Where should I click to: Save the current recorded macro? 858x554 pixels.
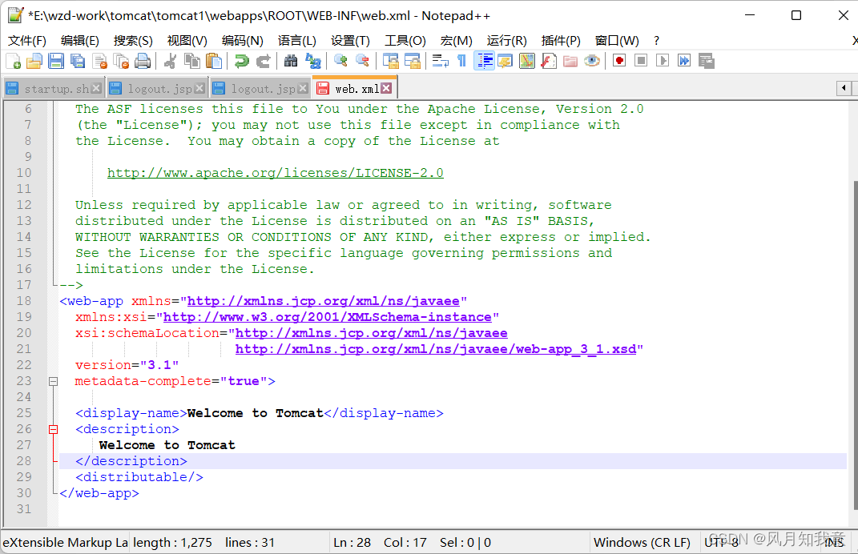(x=707, y=61)
